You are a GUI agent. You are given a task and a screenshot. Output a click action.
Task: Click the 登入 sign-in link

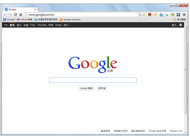tap(174, 25)
